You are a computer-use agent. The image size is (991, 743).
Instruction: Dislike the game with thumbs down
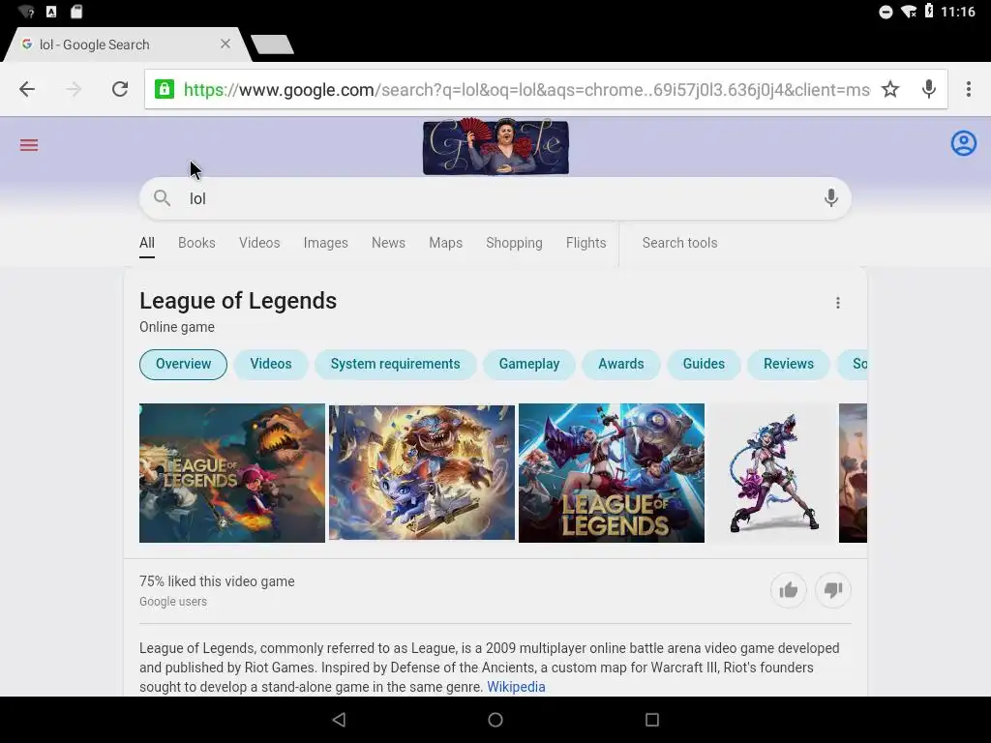tap(833, 590)
